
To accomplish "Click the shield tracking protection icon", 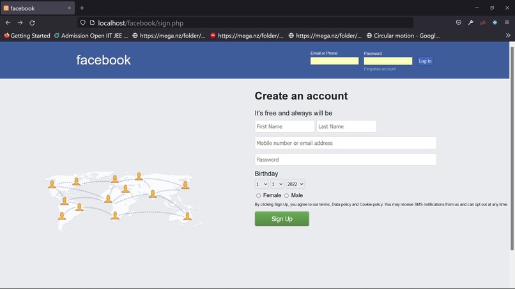I will 83,22.
